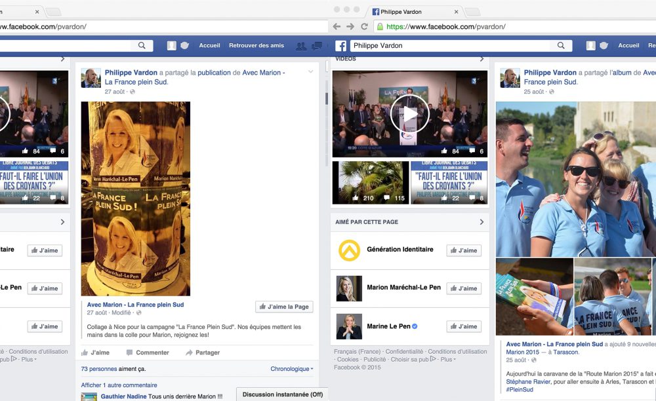Viewport: 656px width, 401px height.
Task: Open Stéphane Ravier's profile link
Action: [x=528, y=382]
